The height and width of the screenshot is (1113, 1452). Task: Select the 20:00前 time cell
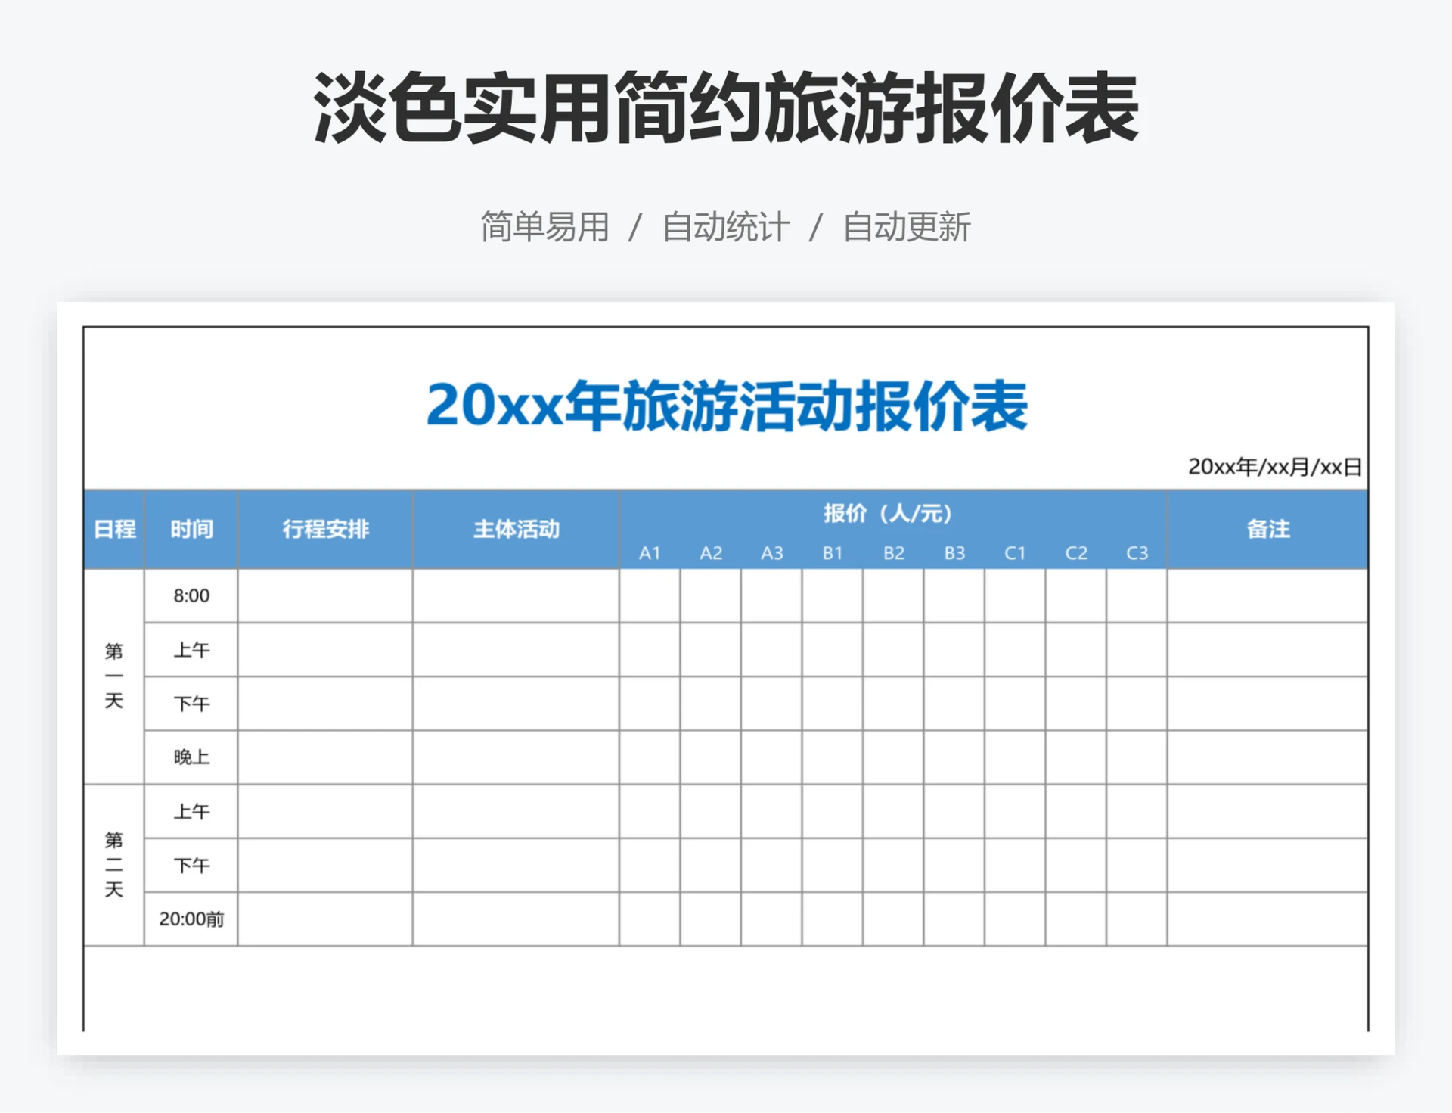click(x=191, y=919)
